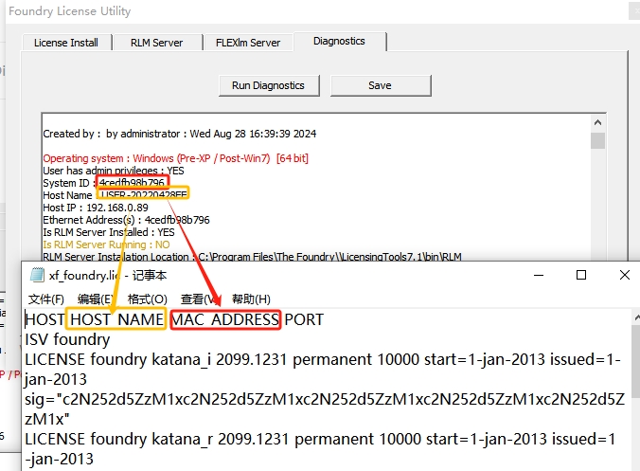Image resolution: width=640 pixels, height=471 pixels.
Task: Click the Notepad document icon in title bar
Action: click(x=37, y=275)
